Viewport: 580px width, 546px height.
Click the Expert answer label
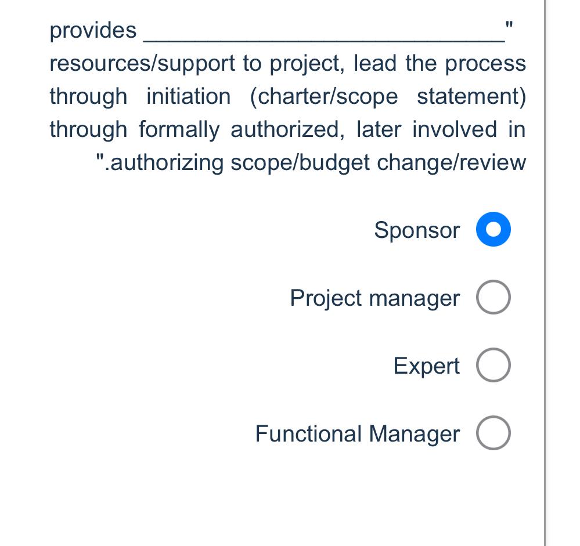click(426, 366)
